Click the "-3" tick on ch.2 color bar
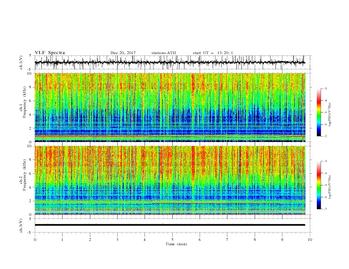349x269 pixels. click(x=325, y=161)
